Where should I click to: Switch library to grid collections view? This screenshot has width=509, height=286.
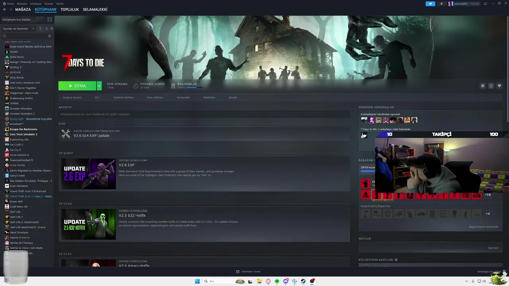coord(50,19)
